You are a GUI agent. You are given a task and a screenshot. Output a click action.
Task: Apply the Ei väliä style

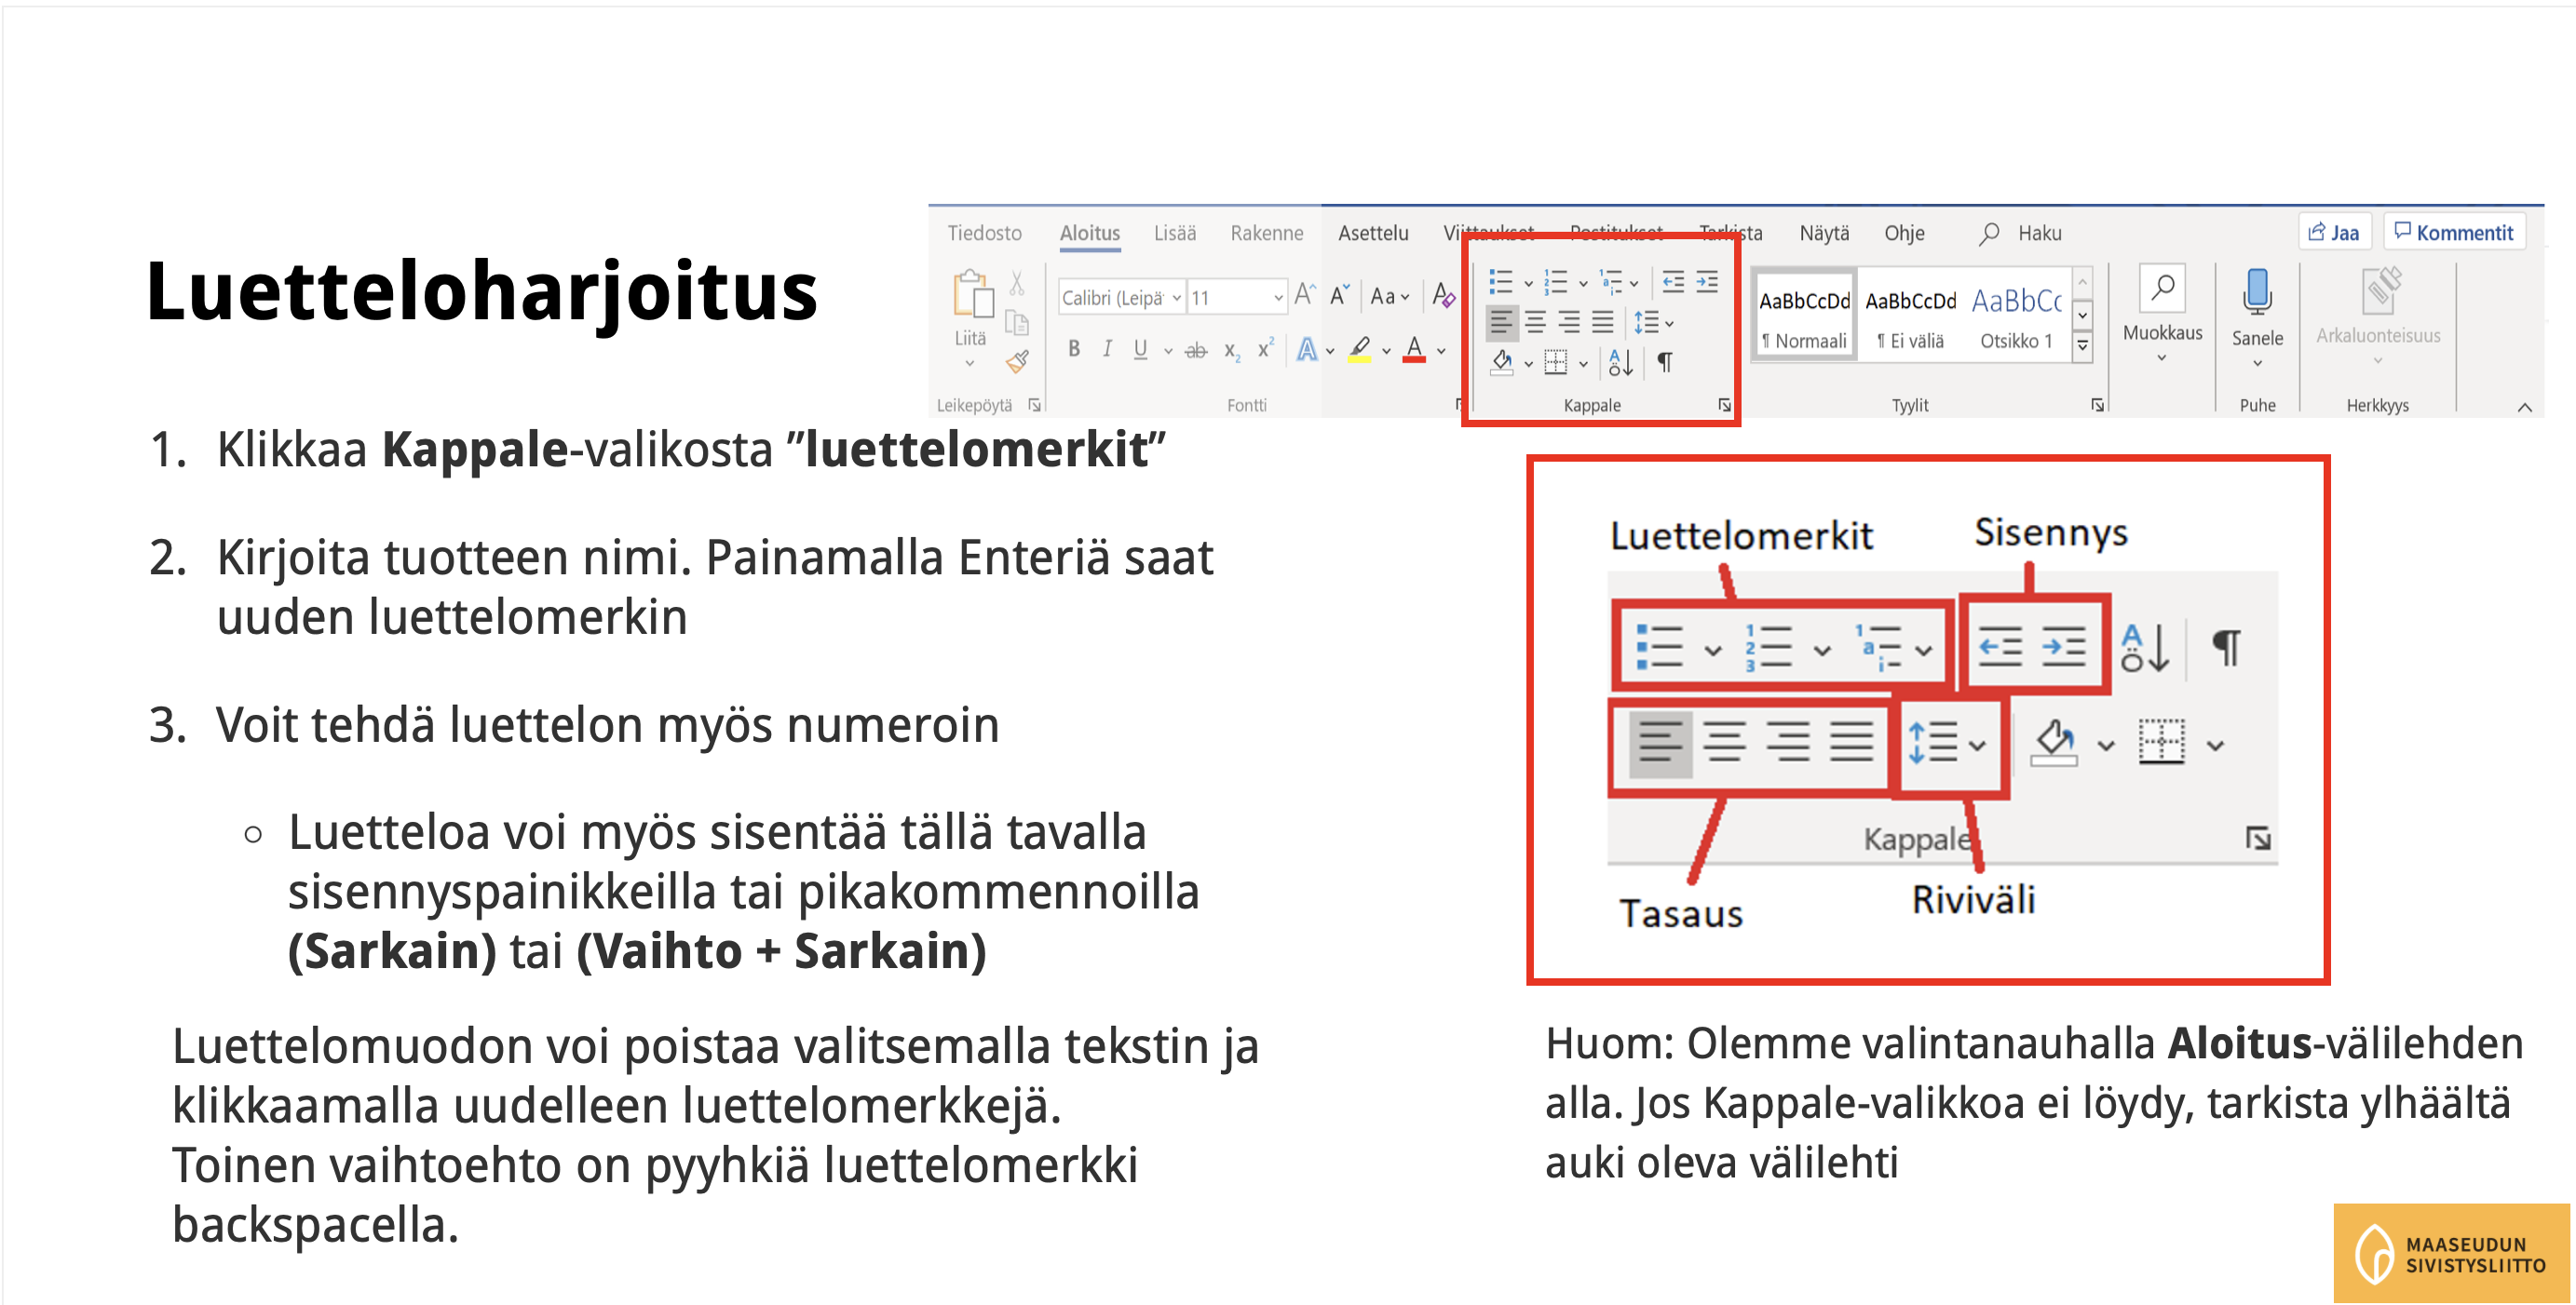pyautogui.click(x=1911, y=317)
